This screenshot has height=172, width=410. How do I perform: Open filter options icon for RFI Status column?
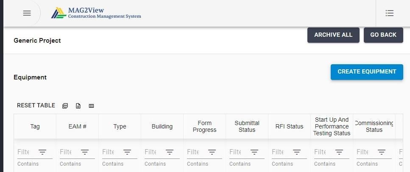pos(296,152)
